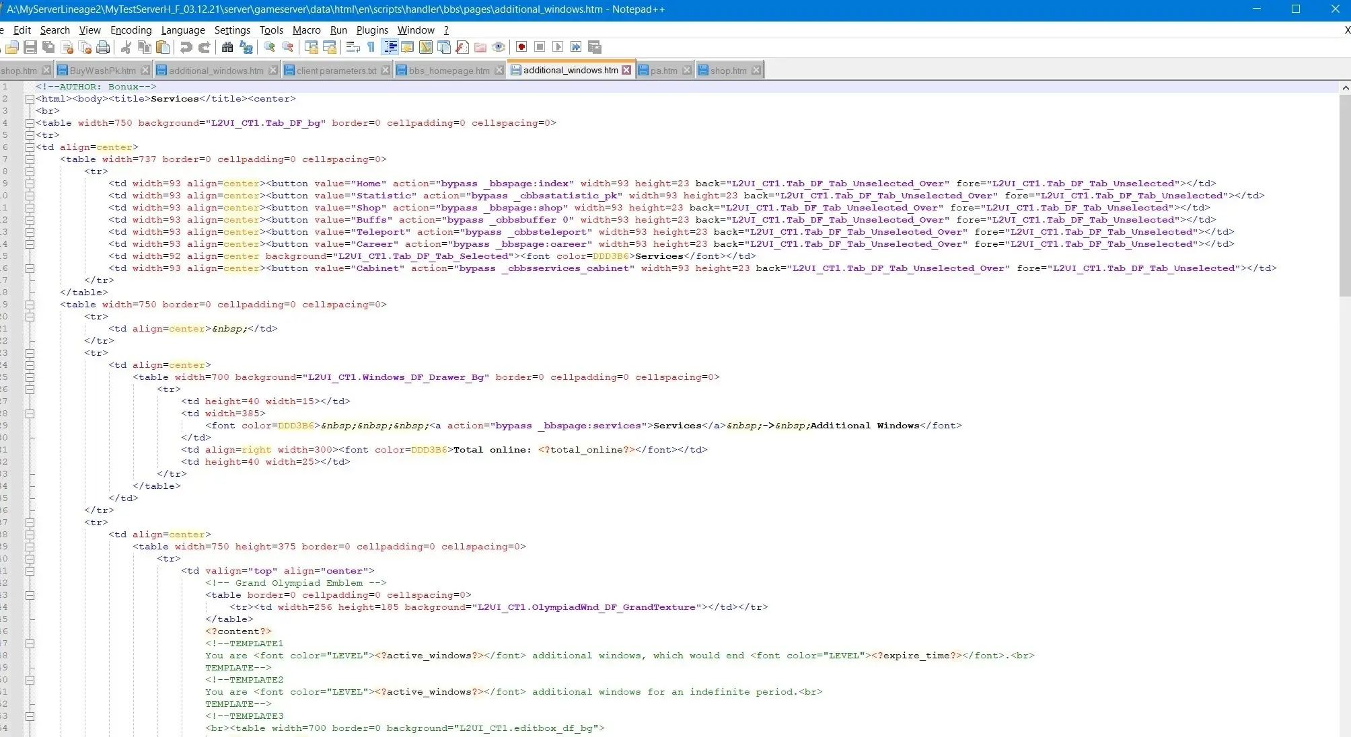Click the Undo arrow icon
1351x737 pixels.
pyautogui.click(x=186, y=47)
